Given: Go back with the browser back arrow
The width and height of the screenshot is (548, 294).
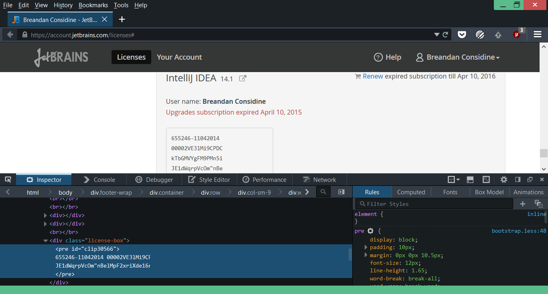Looking at the screenshot, I should click(11, 35).
